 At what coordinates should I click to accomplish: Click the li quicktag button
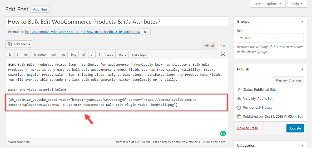tap(100, 54)
